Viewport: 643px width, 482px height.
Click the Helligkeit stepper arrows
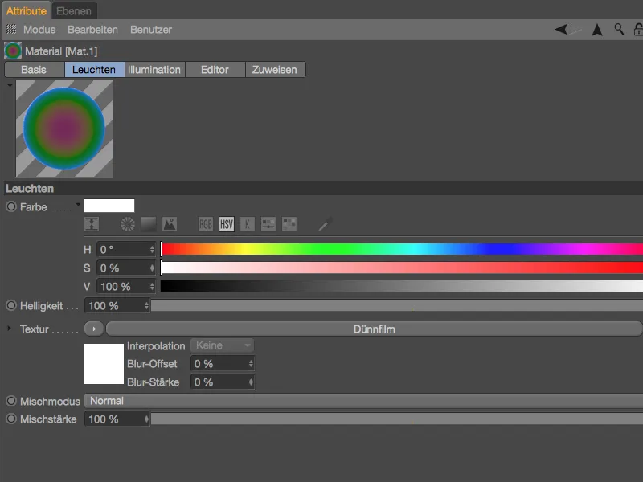[x=146, y=306]
